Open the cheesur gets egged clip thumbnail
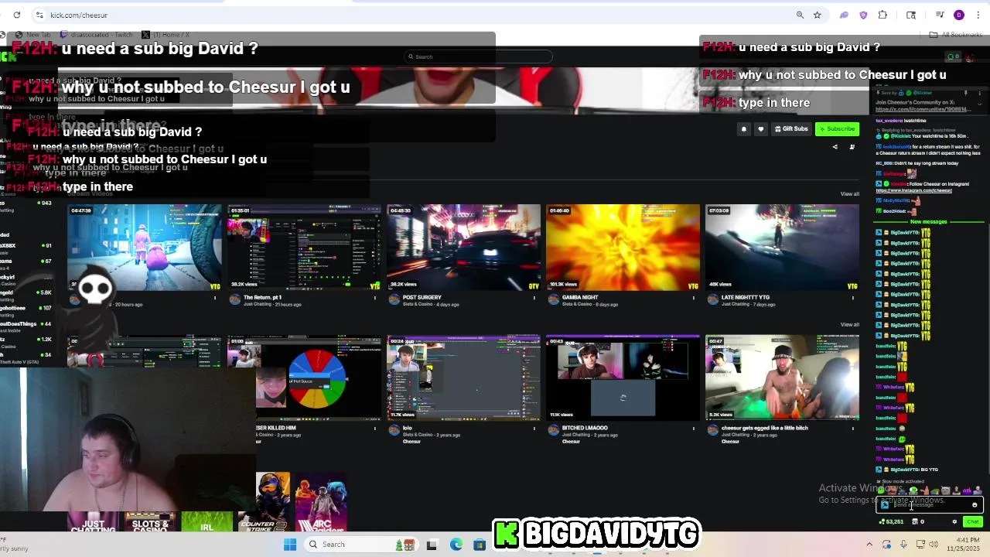Screen dimensions: 990x557 [782, 378]
